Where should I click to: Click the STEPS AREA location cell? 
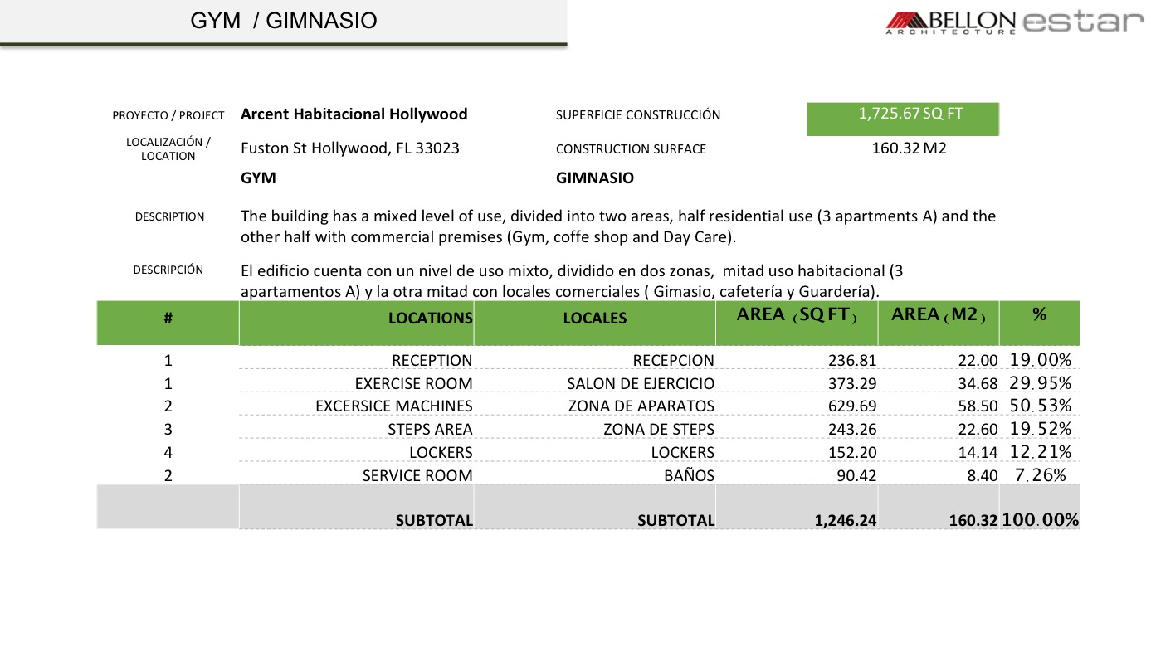[x=430, y=430]
